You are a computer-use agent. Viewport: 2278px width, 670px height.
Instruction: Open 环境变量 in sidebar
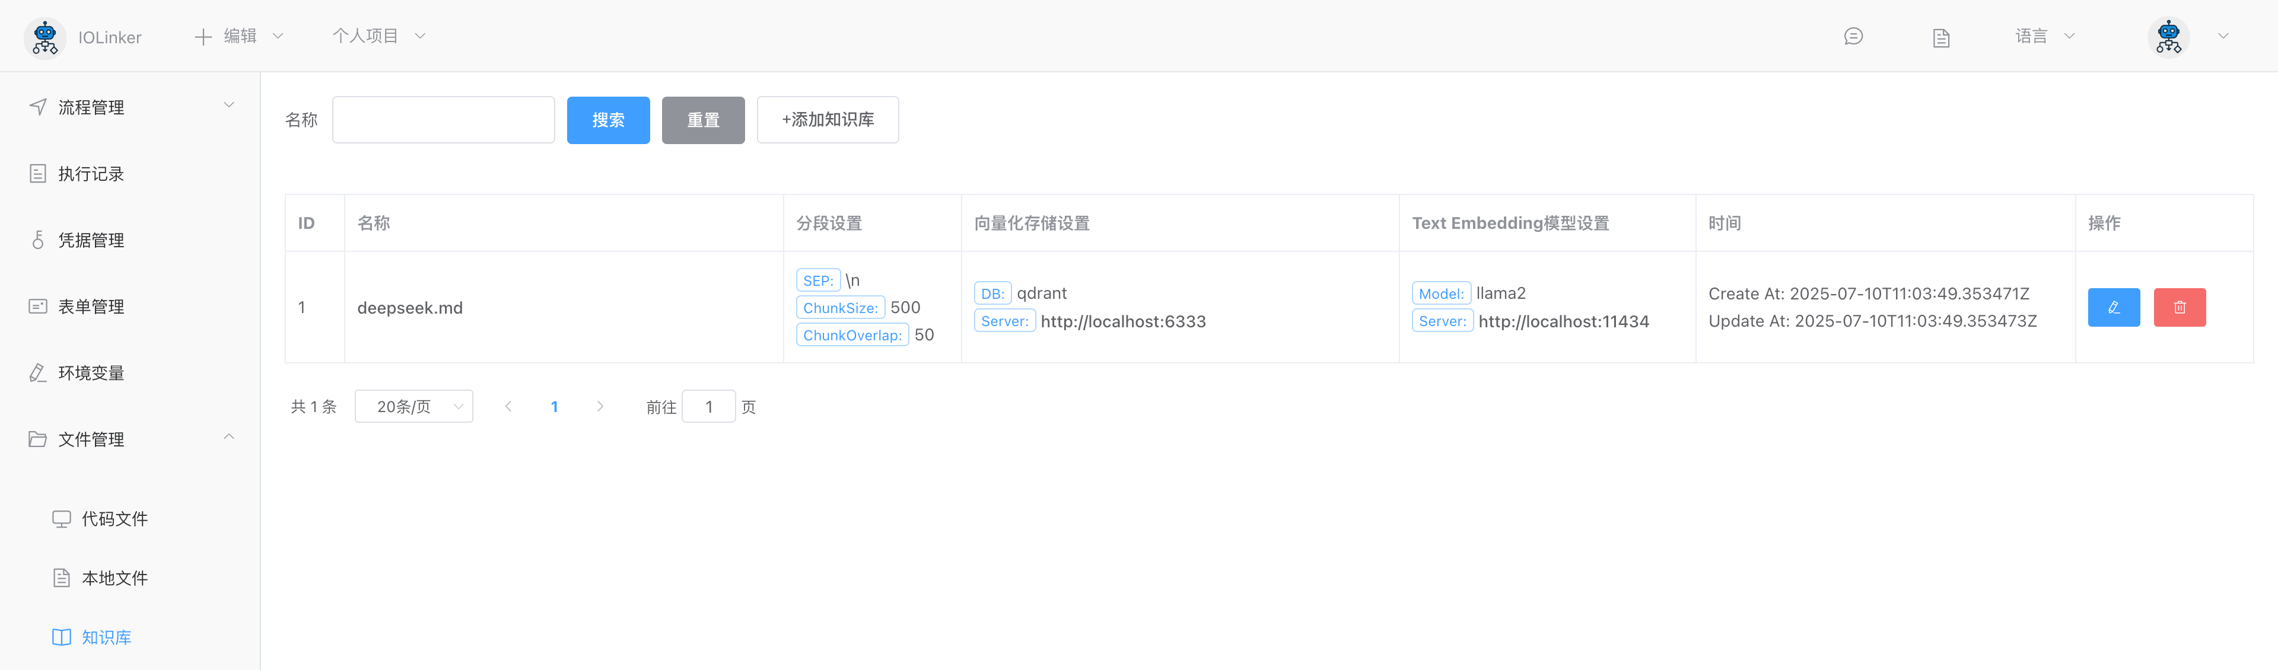(90, 373)
